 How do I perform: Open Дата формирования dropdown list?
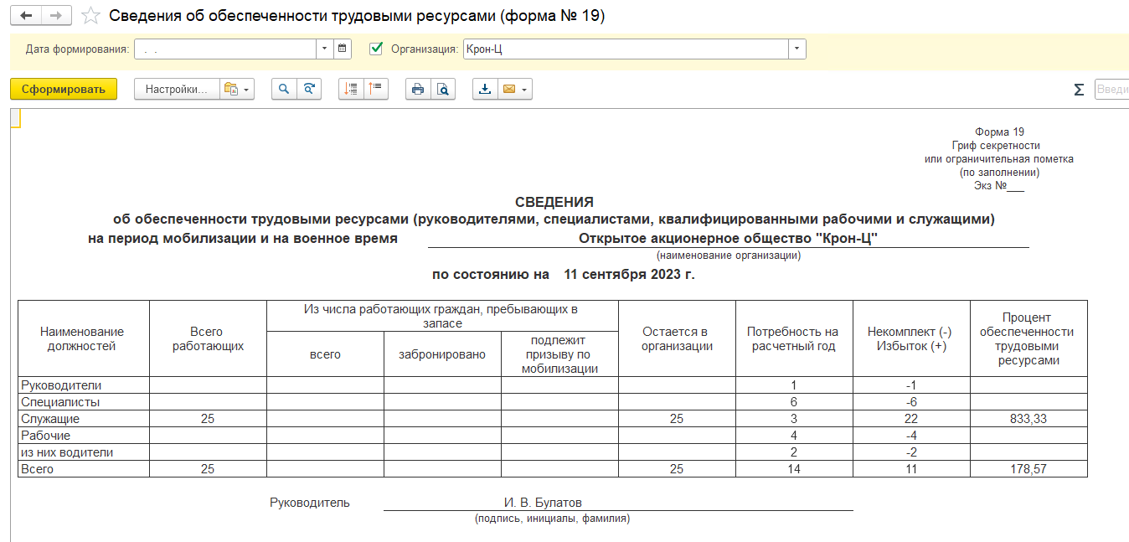(324, 49)
